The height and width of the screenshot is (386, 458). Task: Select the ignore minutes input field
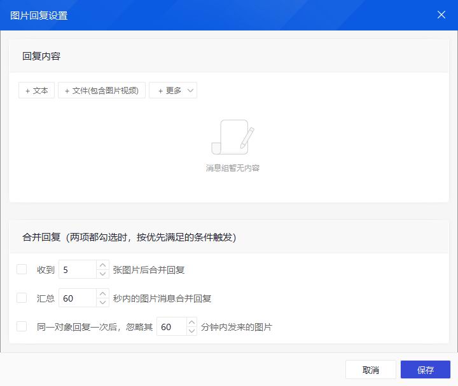(x=170, y=327)
